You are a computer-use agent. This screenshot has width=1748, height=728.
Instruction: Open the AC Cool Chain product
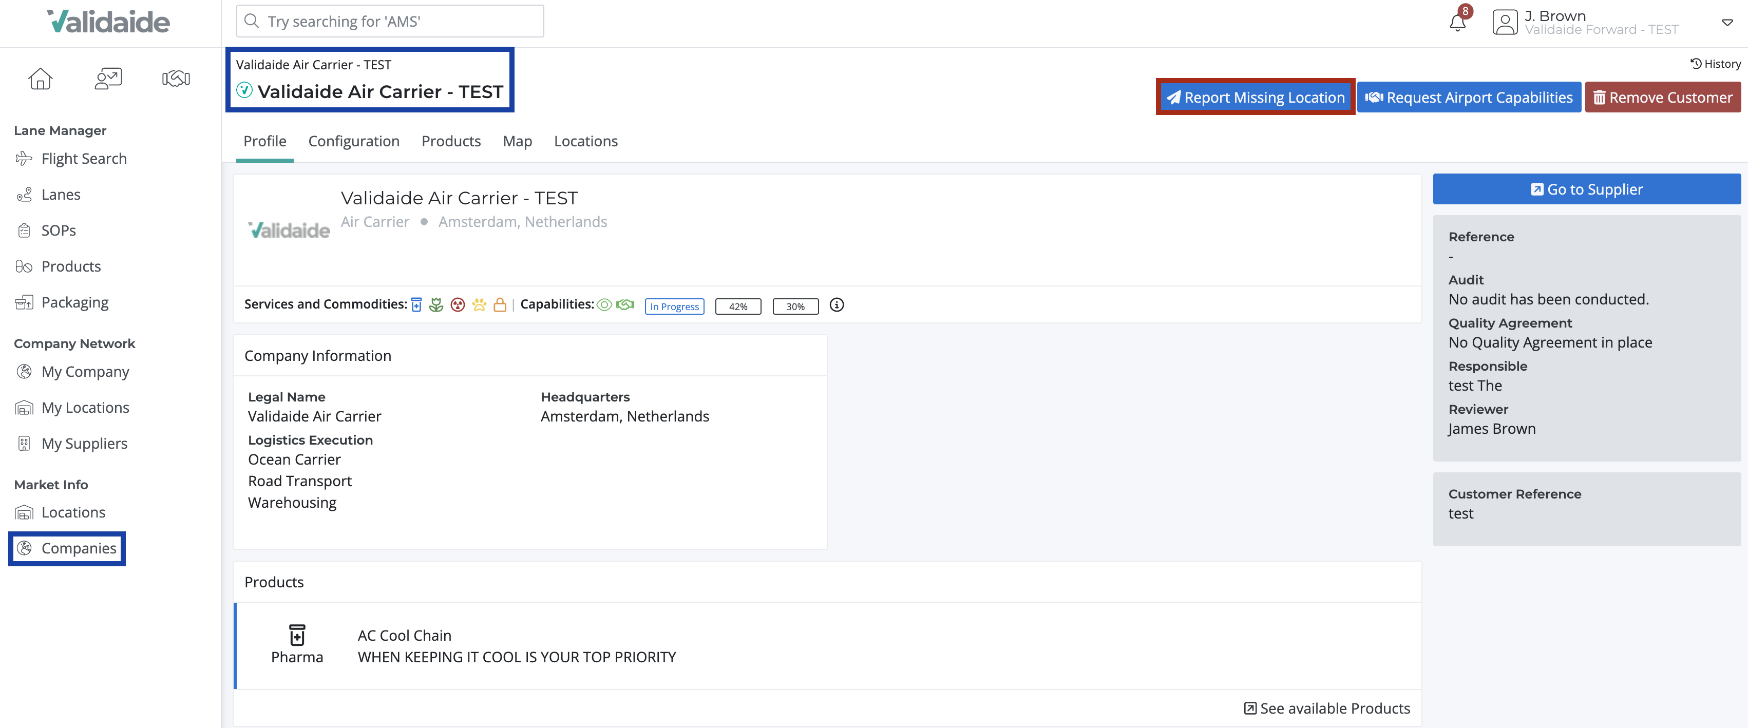(405, 635)
